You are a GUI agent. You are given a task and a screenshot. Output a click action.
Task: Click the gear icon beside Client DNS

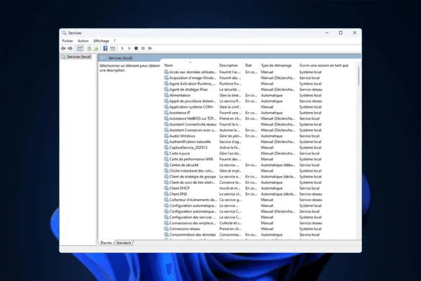(x=166, y=194)
